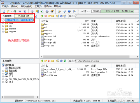Open the dropdown arrow beside Open icon
Viewport: 140px width, 103px height.
tap(11, 11)
